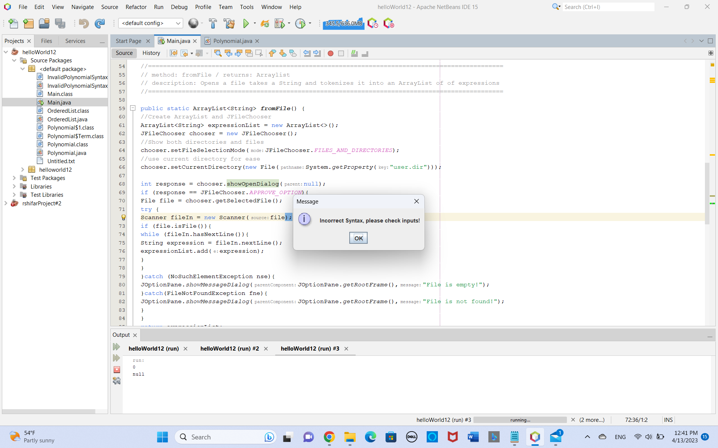Select helloWorld12 (run) #2 output tab

click(x=229, y=348)
